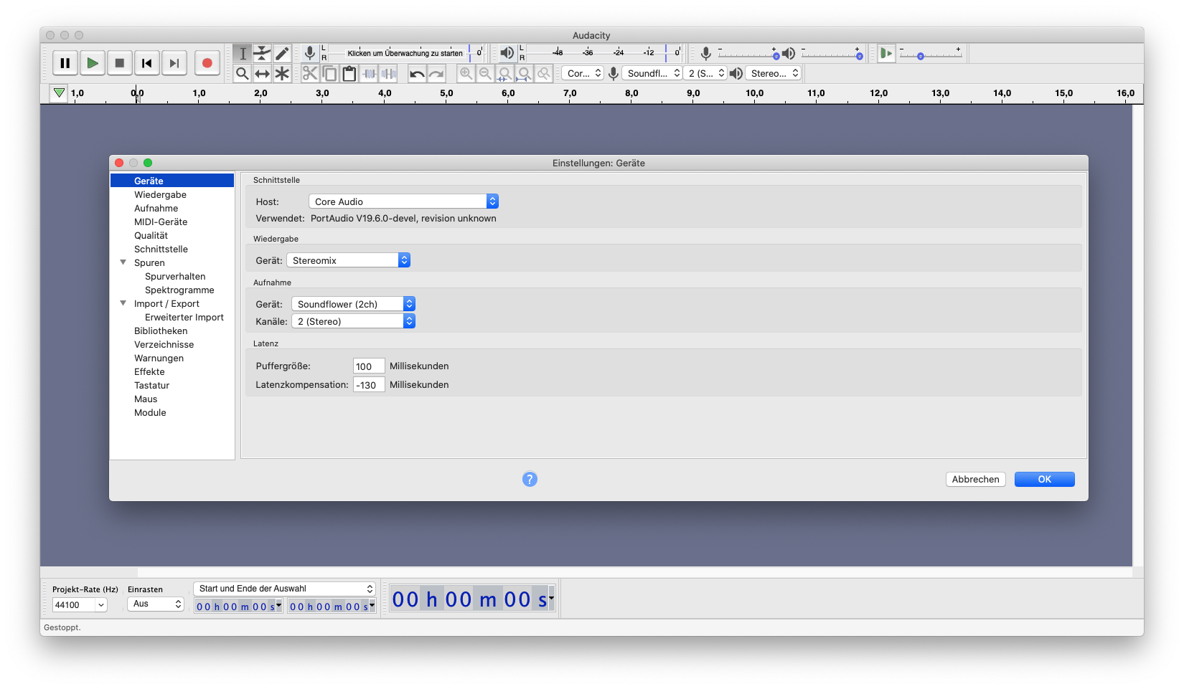Select Qualität preferences category

click(151, 235)
